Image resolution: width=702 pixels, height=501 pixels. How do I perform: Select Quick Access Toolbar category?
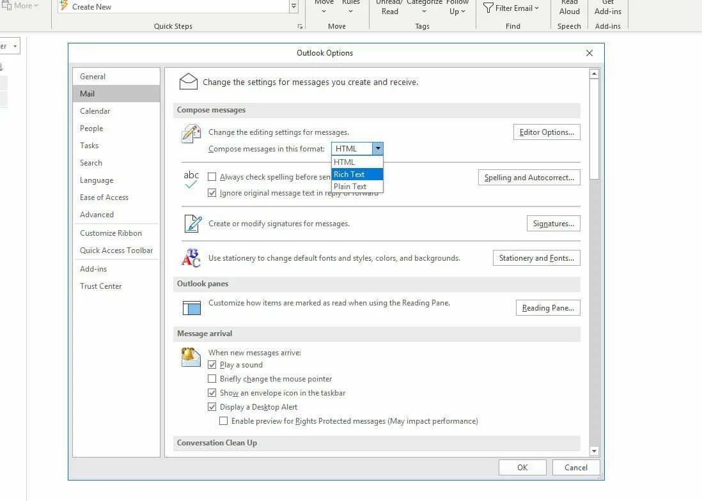pyautogui.click(x=116, y=250)
